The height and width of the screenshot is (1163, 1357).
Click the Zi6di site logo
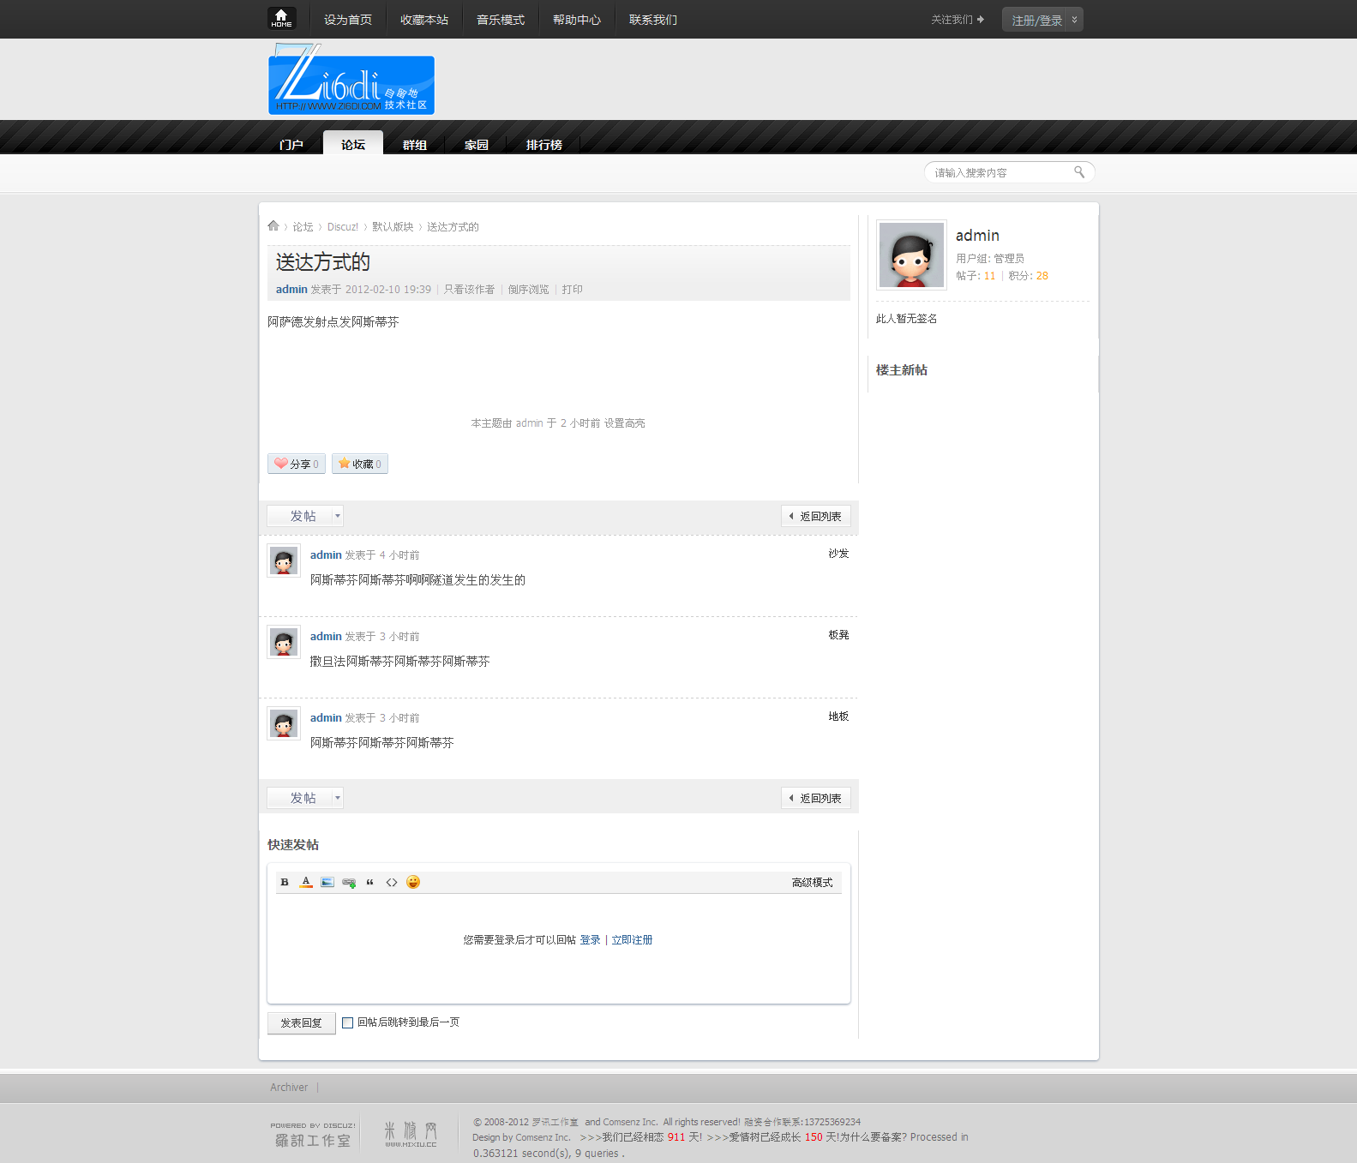point(351,80)
